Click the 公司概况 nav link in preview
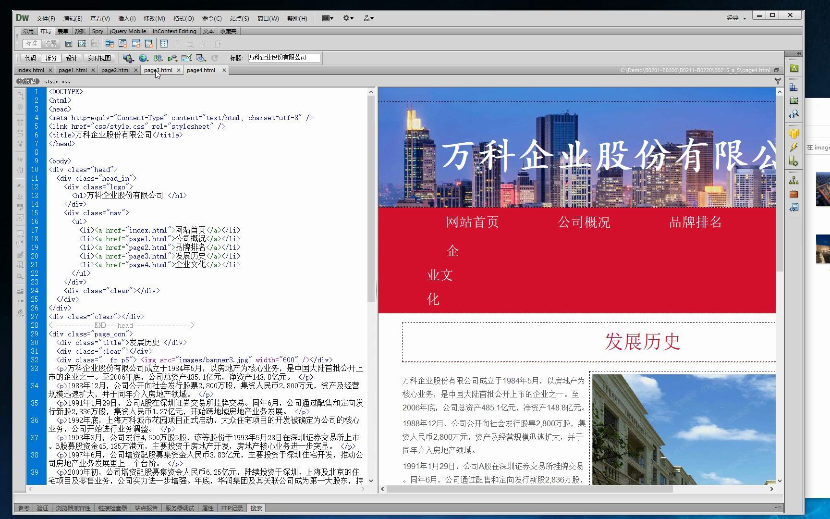 [x=584, y=222]
